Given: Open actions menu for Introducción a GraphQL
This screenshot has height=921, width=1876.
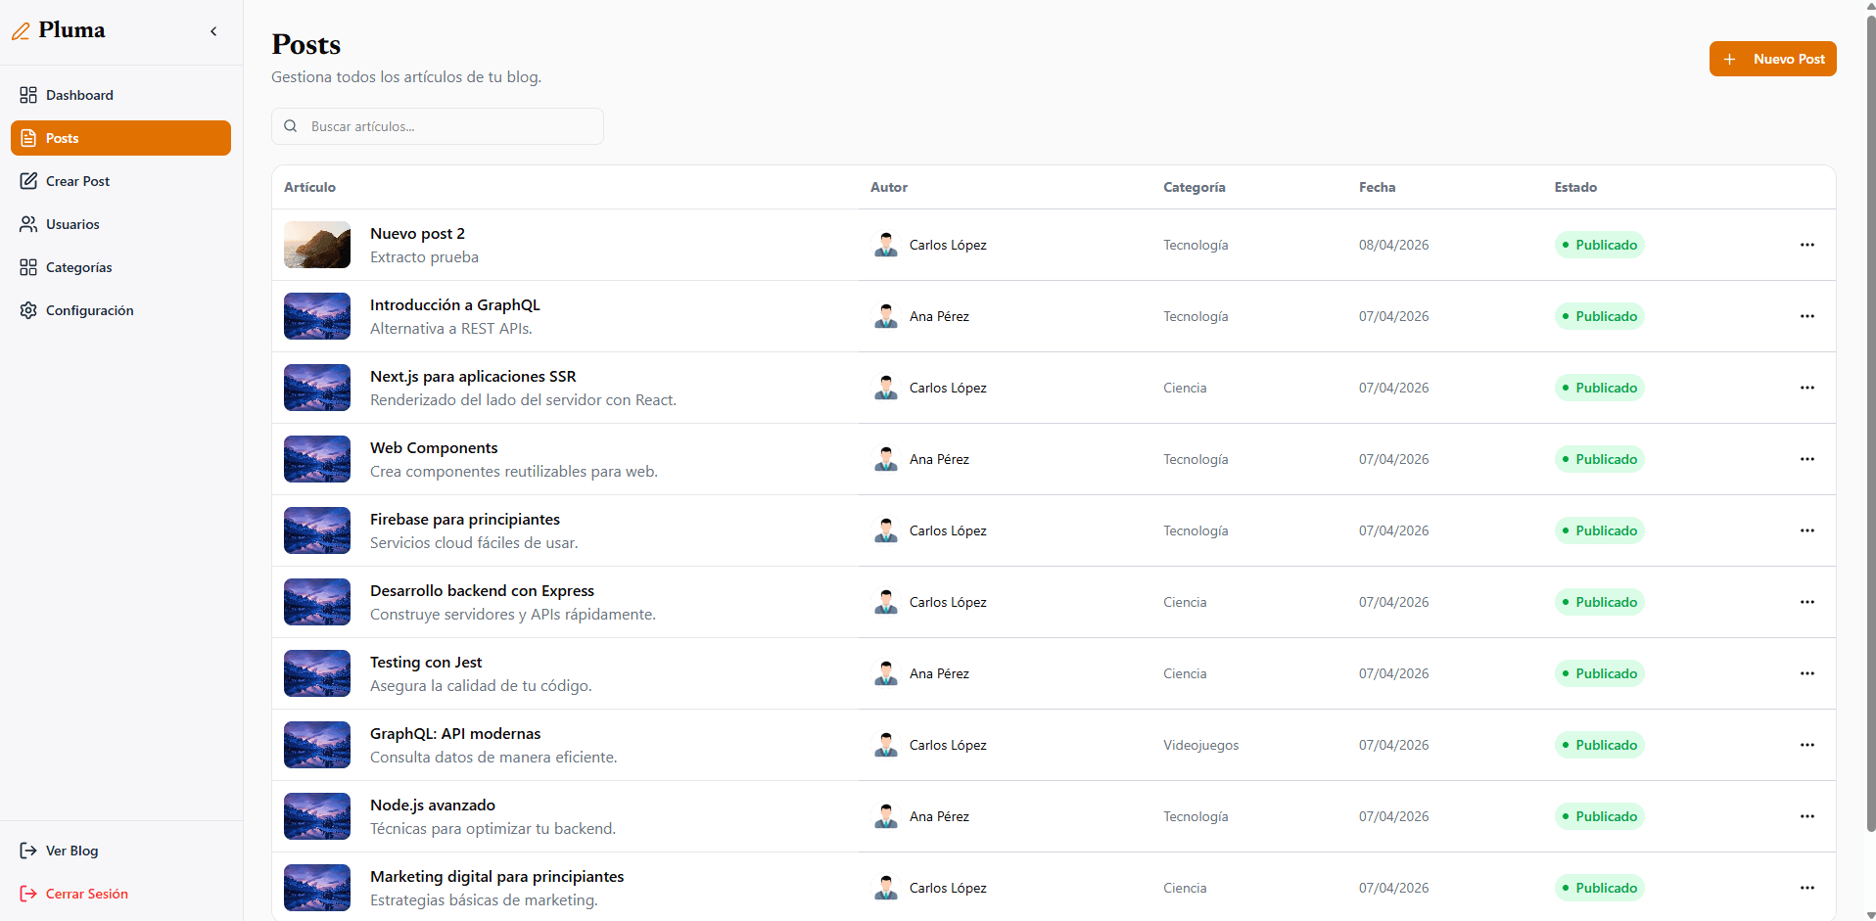Looking at the screenshot, I should click(x=1807, y=316).
